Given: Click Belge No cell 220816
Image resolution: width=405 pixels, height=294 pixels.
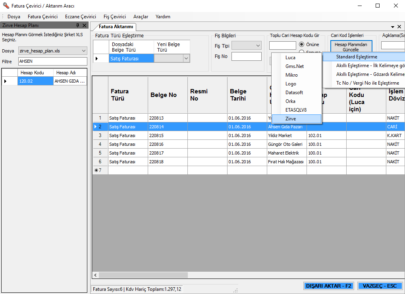Looking at the screenshot, I should [168, 144].
